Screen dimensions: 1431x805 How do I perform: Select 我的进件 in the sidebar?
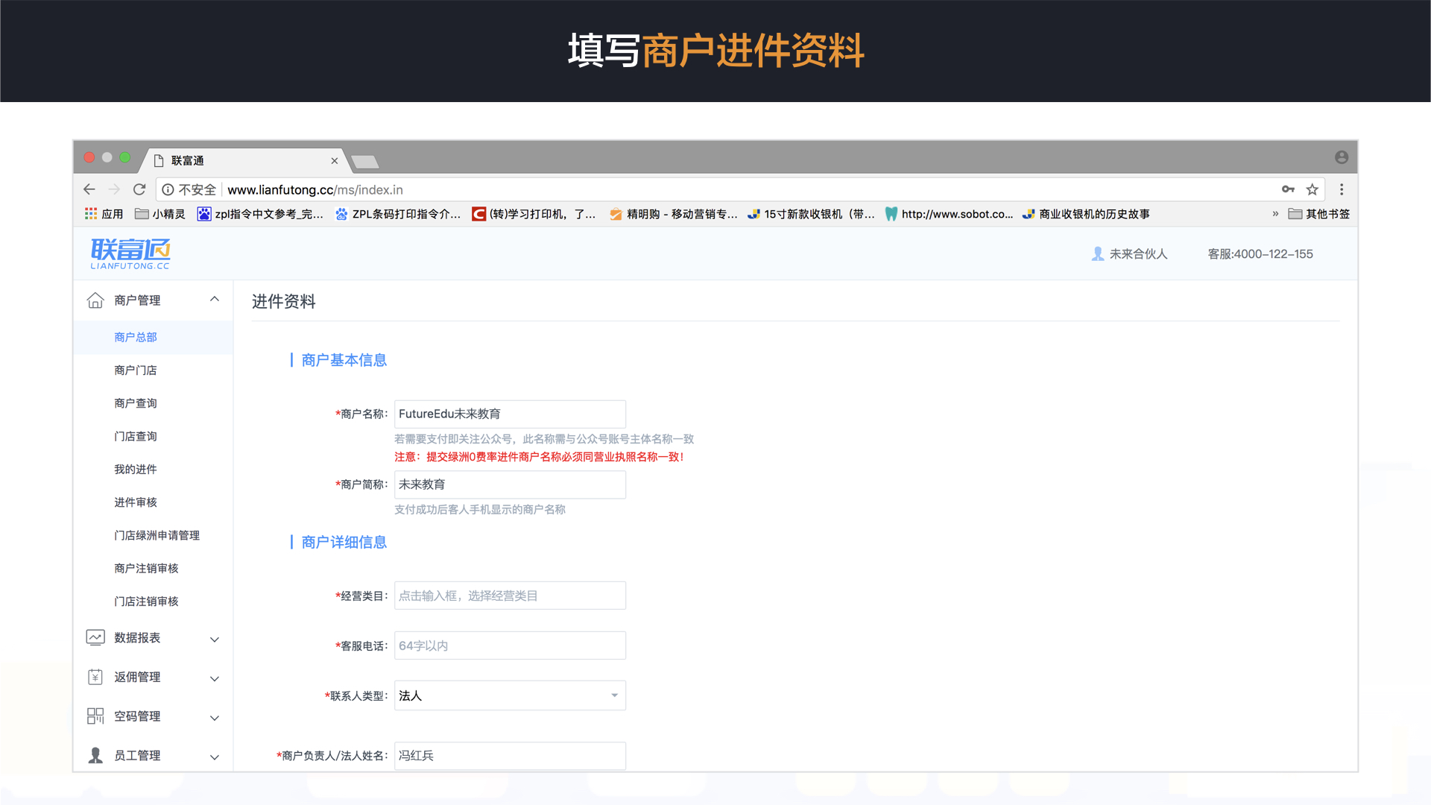tap(154, 470)
